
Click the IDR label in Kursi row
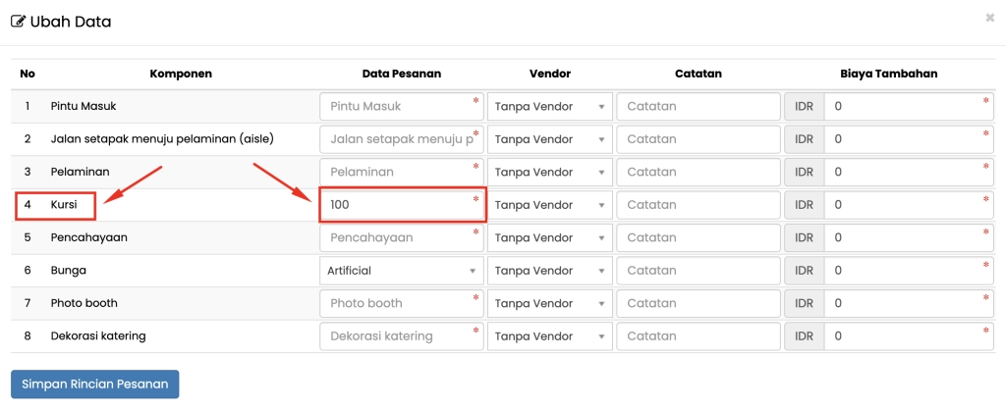click(804, 205)
